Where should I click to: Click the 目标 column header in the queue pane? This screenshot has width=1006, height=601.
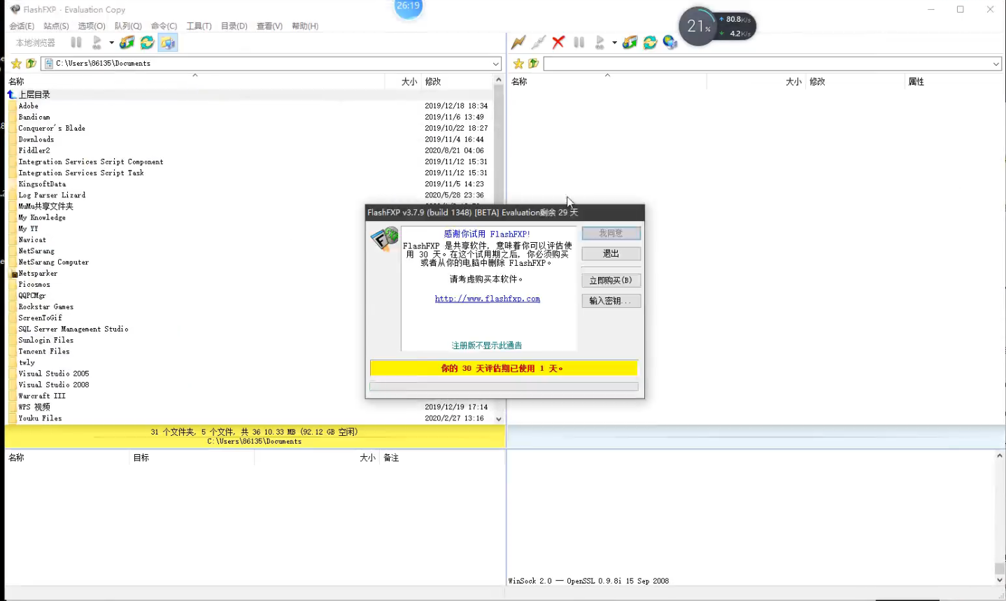(141, 458)
